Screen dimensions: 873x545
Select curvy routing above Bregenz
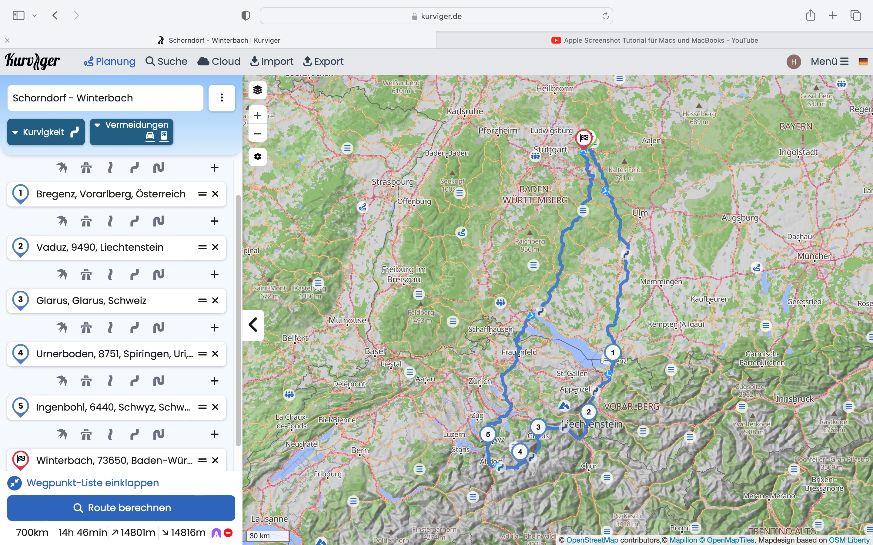point(134,168)
